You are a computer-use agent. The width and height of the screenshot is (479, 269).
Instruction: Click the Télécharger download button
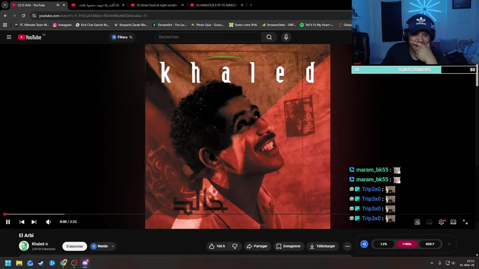(322, 246)
